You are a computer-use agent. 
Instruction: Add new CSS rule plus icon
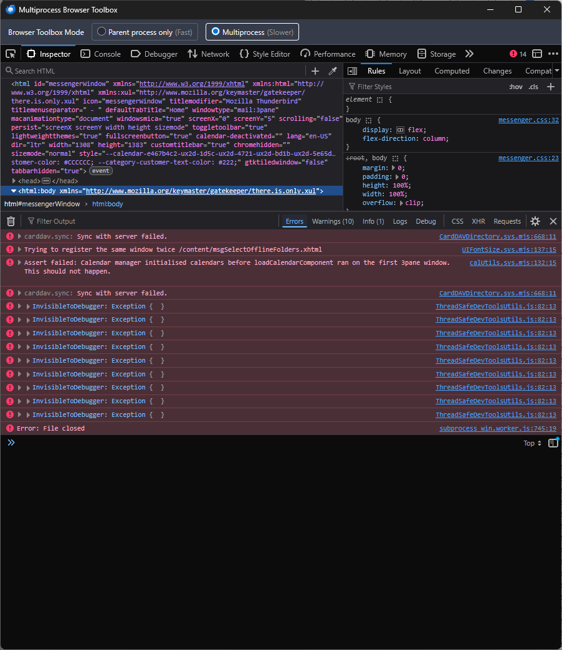pyautogui.click(x=551, y=87)
